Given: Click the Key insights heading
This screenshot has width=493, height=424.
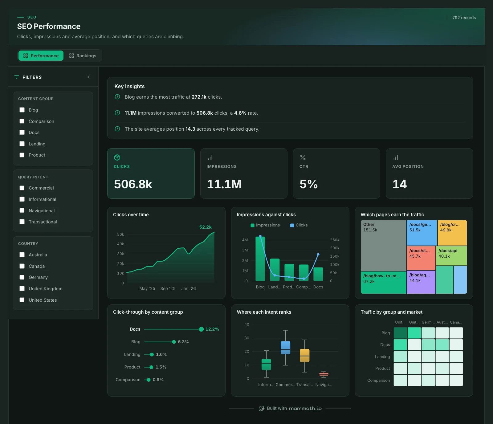Looking at the screenshot, I should point(129,87).
